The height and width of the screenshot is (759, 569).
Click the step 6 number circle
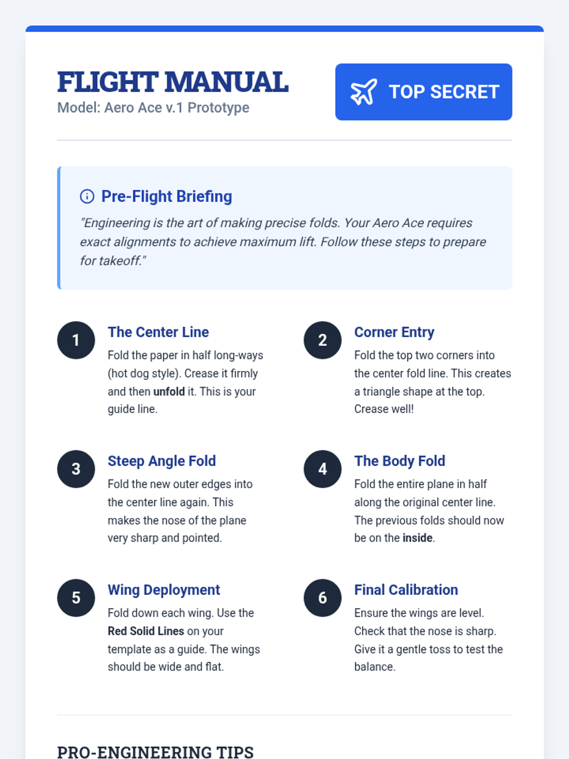click(x=322, y=598)
